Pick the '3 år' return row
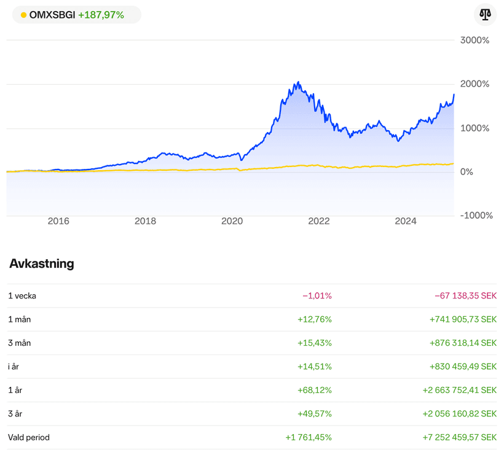This screenshot has height=452, width=504. click(x=252, y=414)
